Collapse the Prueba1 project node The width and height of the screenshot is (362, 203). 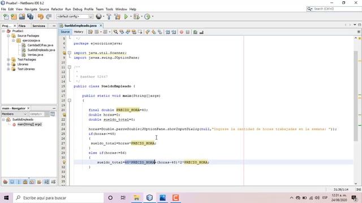point(3,31)
